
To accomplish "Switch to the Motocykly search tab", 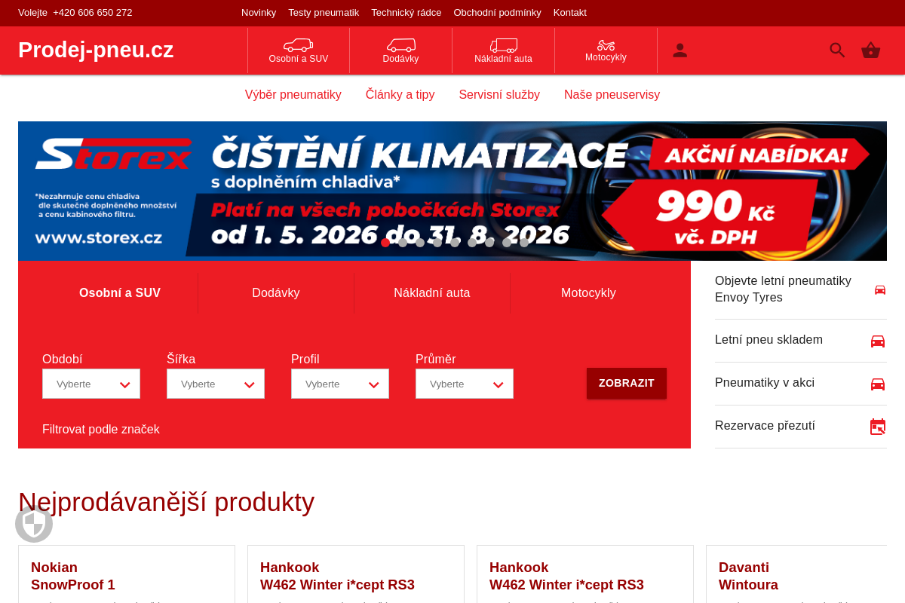I will point(588,293).
